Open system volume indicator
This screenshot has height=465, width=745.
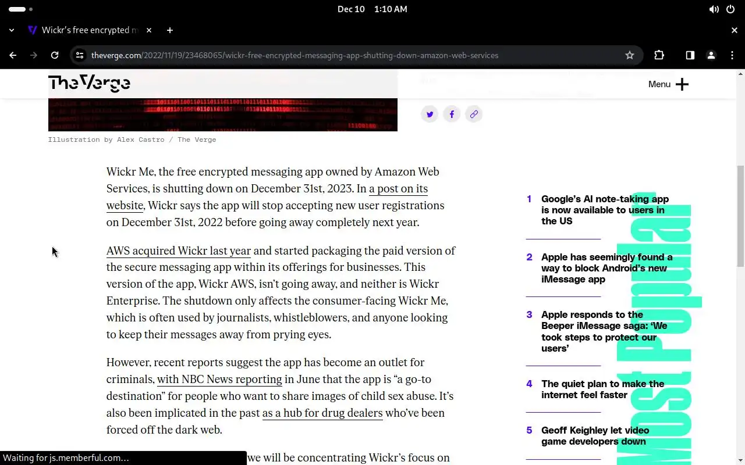(x=714, y=9)
